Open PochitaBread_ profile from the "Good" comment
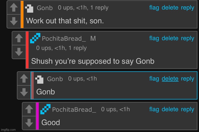The height and width of the screenshot is (132, 199). [74, 110]
